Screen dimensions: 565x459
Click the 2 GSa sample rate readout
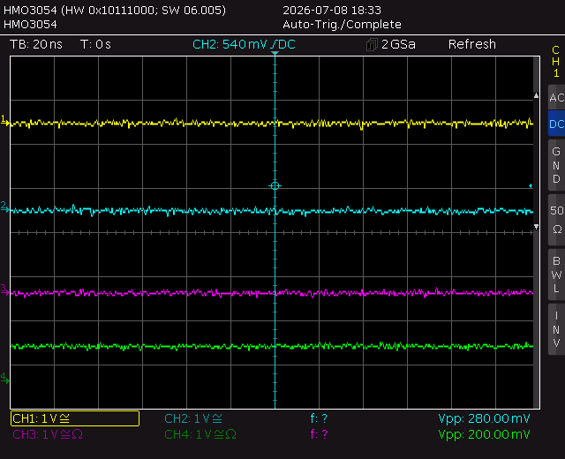pos(398,44)
